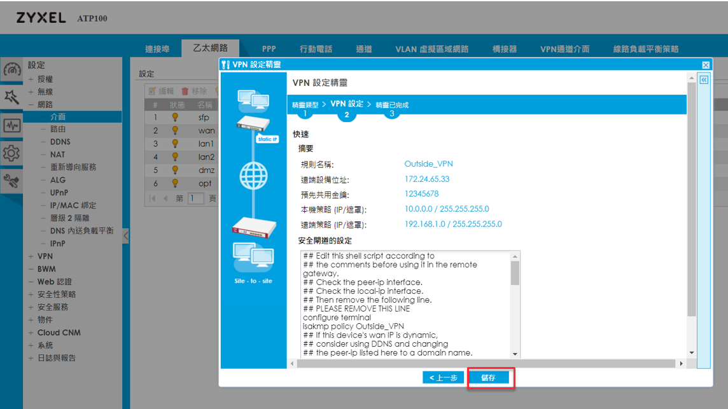Switch to the 行動電話 tab
Screen dimensions: 728x409
pyautogui.click(x=316, y=49)
